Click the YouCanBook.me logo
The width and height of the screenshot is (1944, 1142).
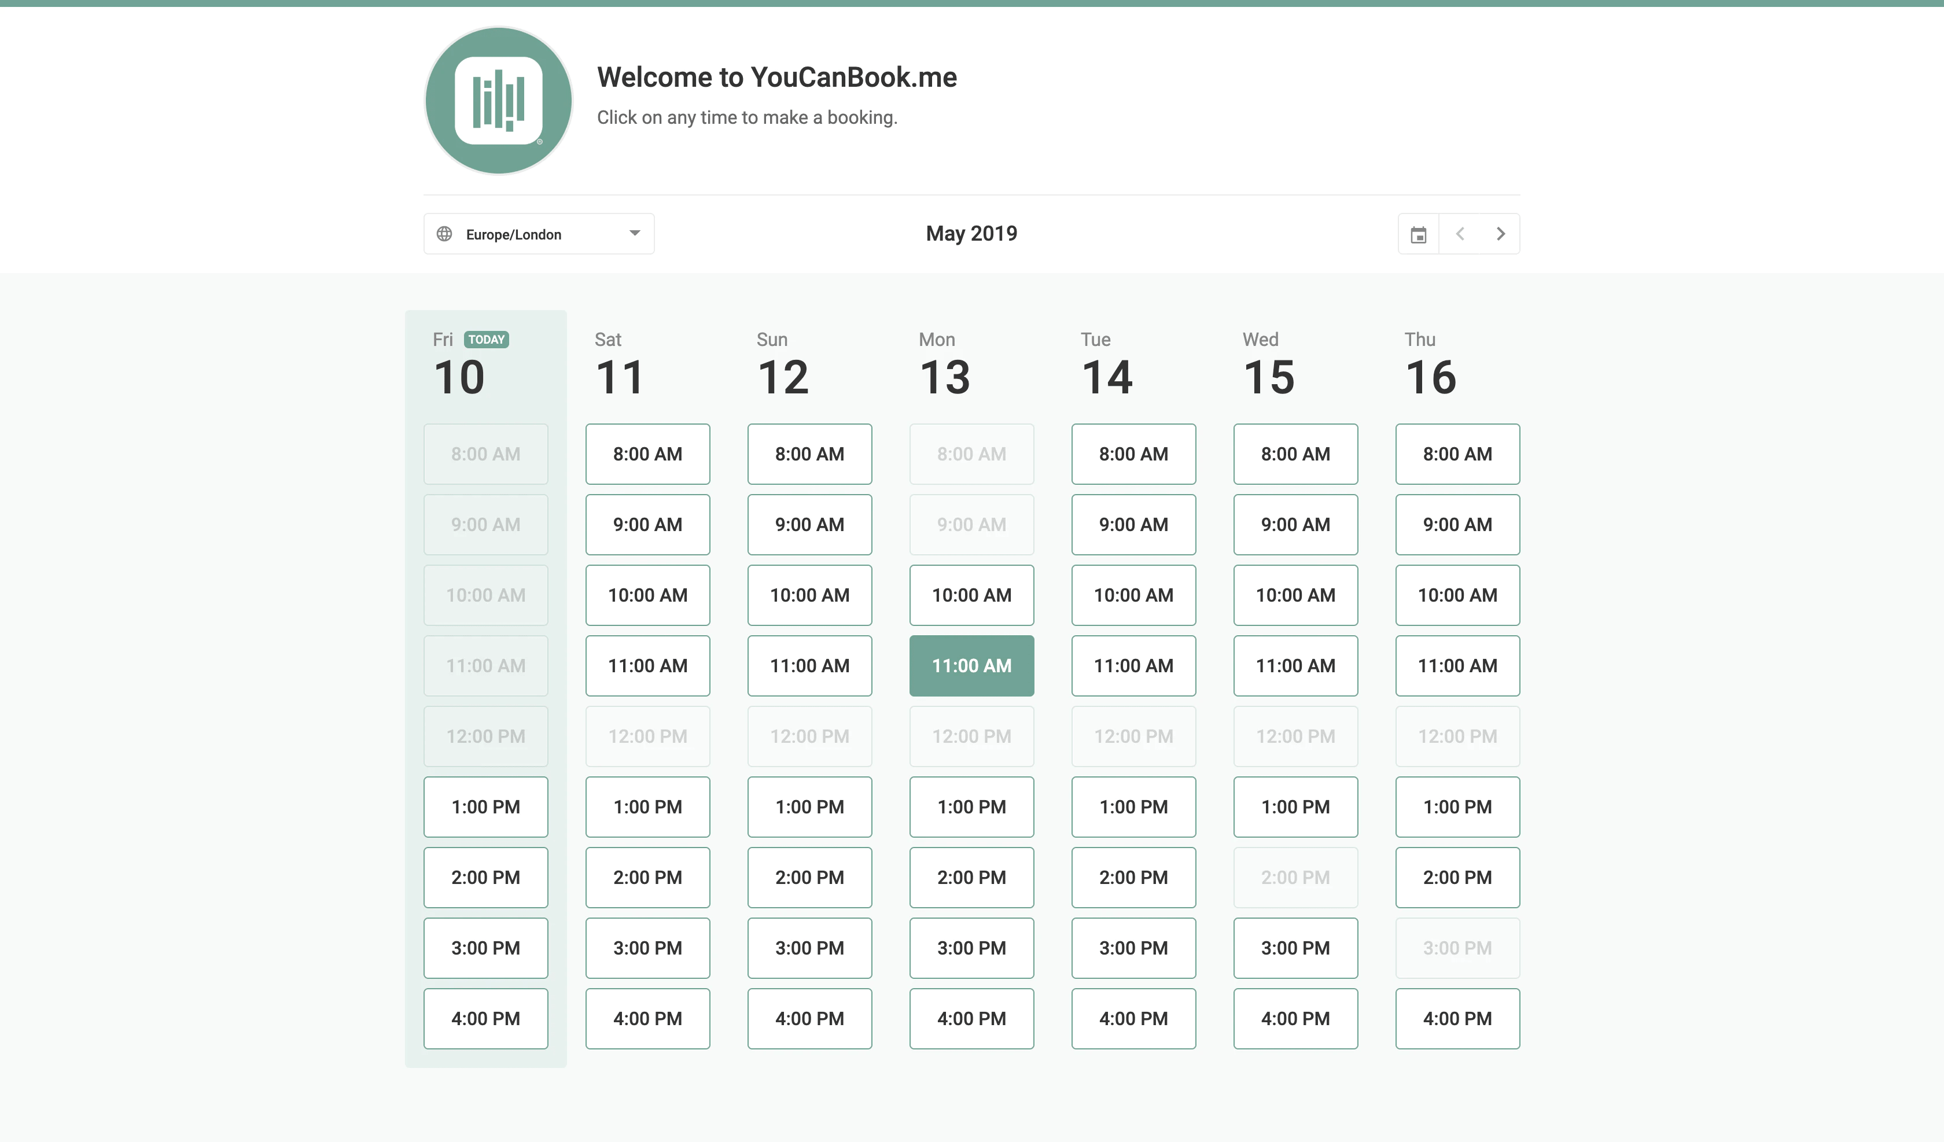coord(498,100)
